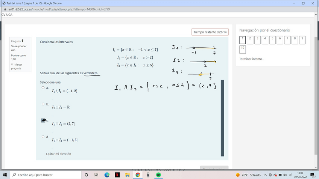
Task: Open Spotify from the taskbar
Action: pos(158,175)
